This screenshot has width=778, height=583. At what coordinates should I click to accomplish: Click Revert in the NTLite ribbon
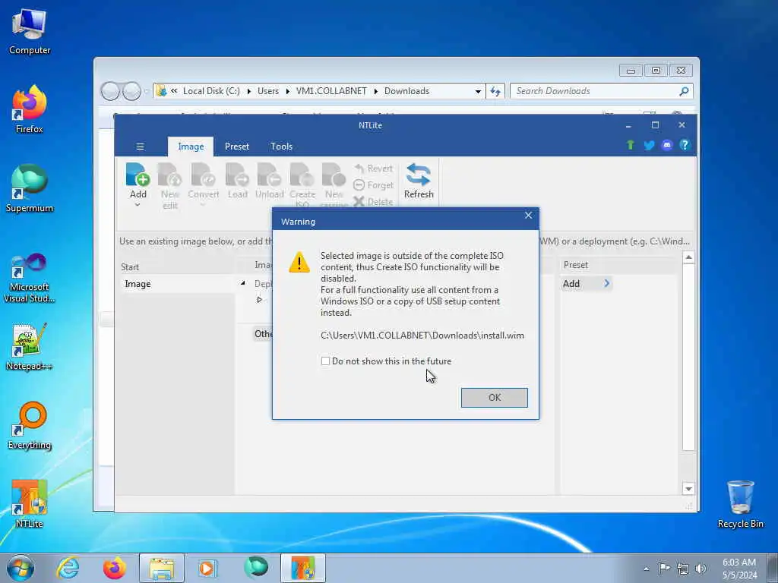[x=374, y=169]
